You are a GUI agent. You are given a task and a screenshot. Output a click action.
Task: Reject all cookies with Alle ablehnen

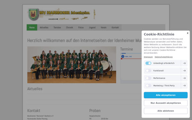pyautogui.click(x=165, y=111)
